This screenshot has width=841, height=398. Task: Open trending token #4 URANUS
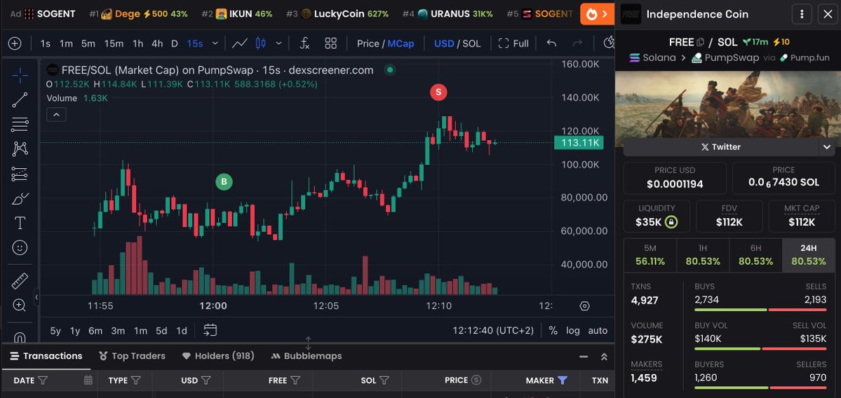448,14
